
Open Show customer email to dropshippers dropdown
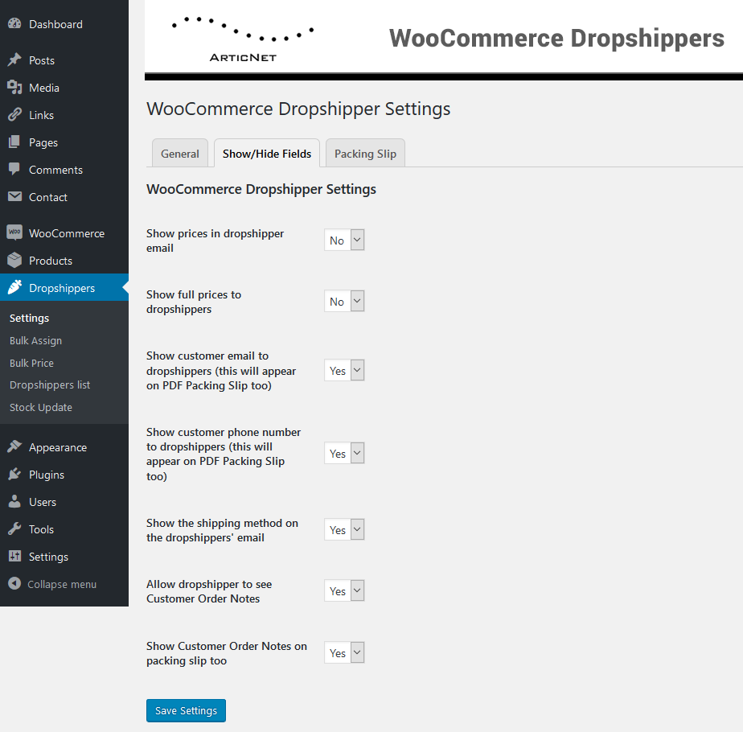344,370
